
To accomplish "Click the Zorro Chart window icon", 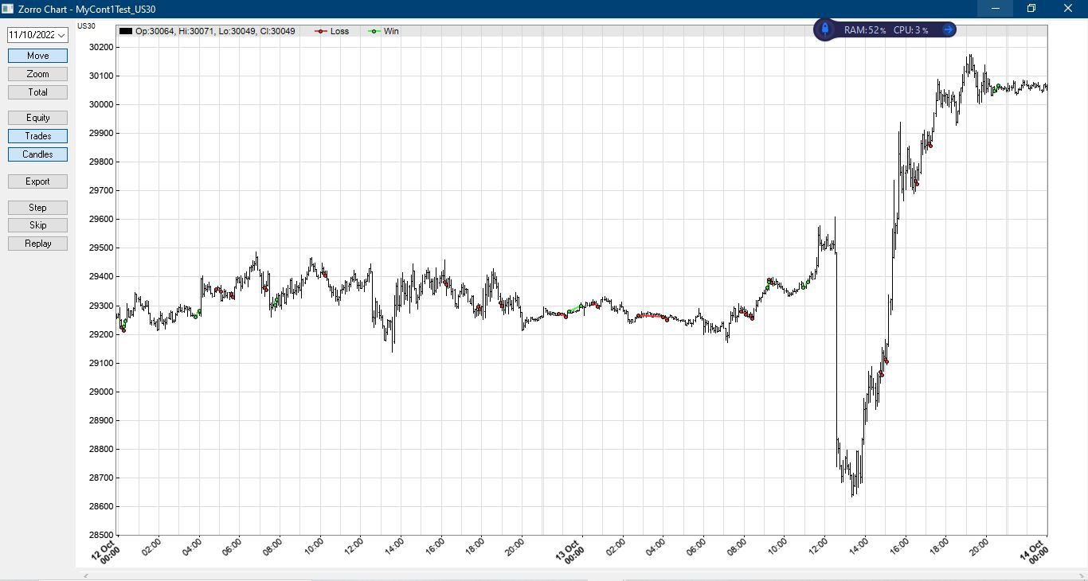I will click(8, 9).
